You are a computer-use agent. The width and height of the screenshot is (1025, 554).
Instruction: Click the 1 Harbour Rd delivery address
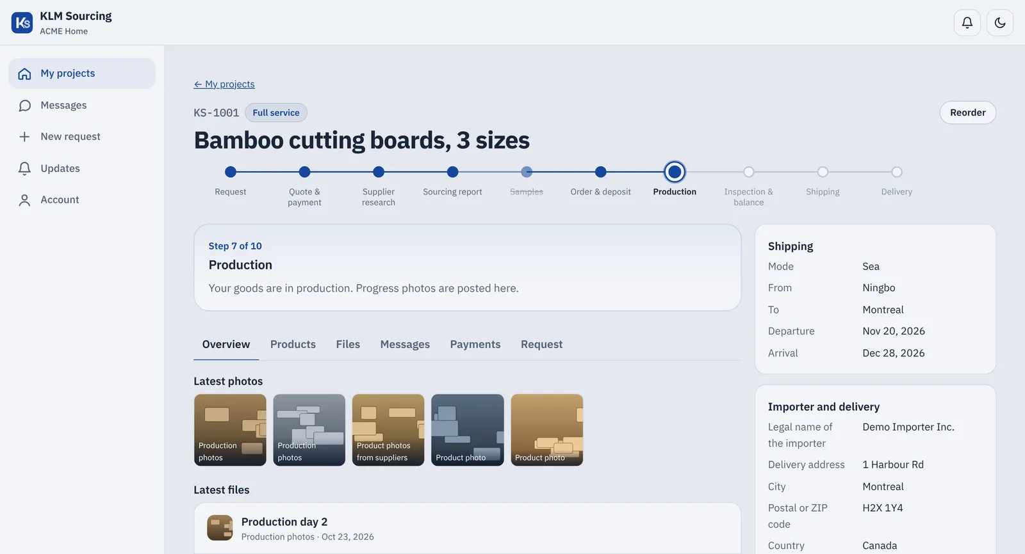[893, 465]
